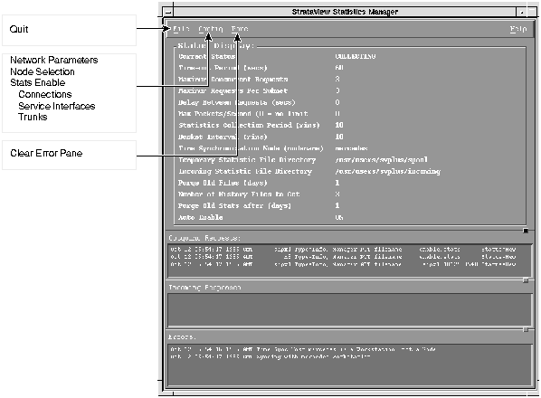Open the window menu button in title bar
The width and height of the screenshot is (541, 398).
click(x=168, y=12)
